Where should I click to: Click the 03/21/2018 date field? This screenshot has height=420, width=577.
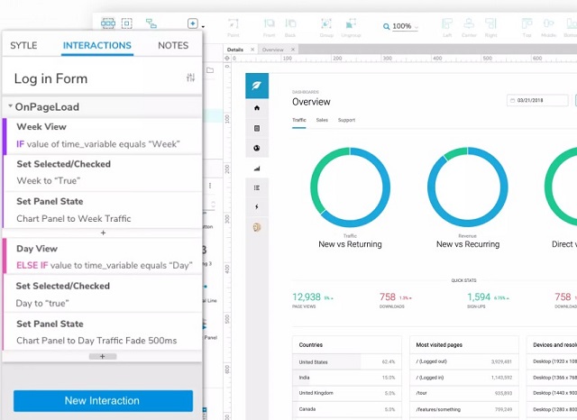tap(538, 100)
